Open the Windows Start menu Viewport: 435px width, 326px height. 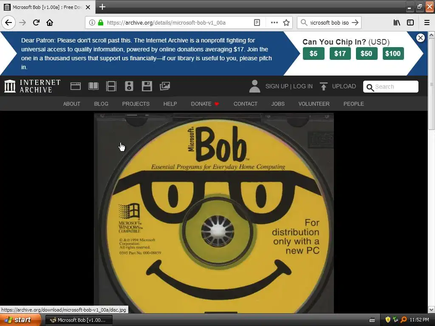(20, 320)
